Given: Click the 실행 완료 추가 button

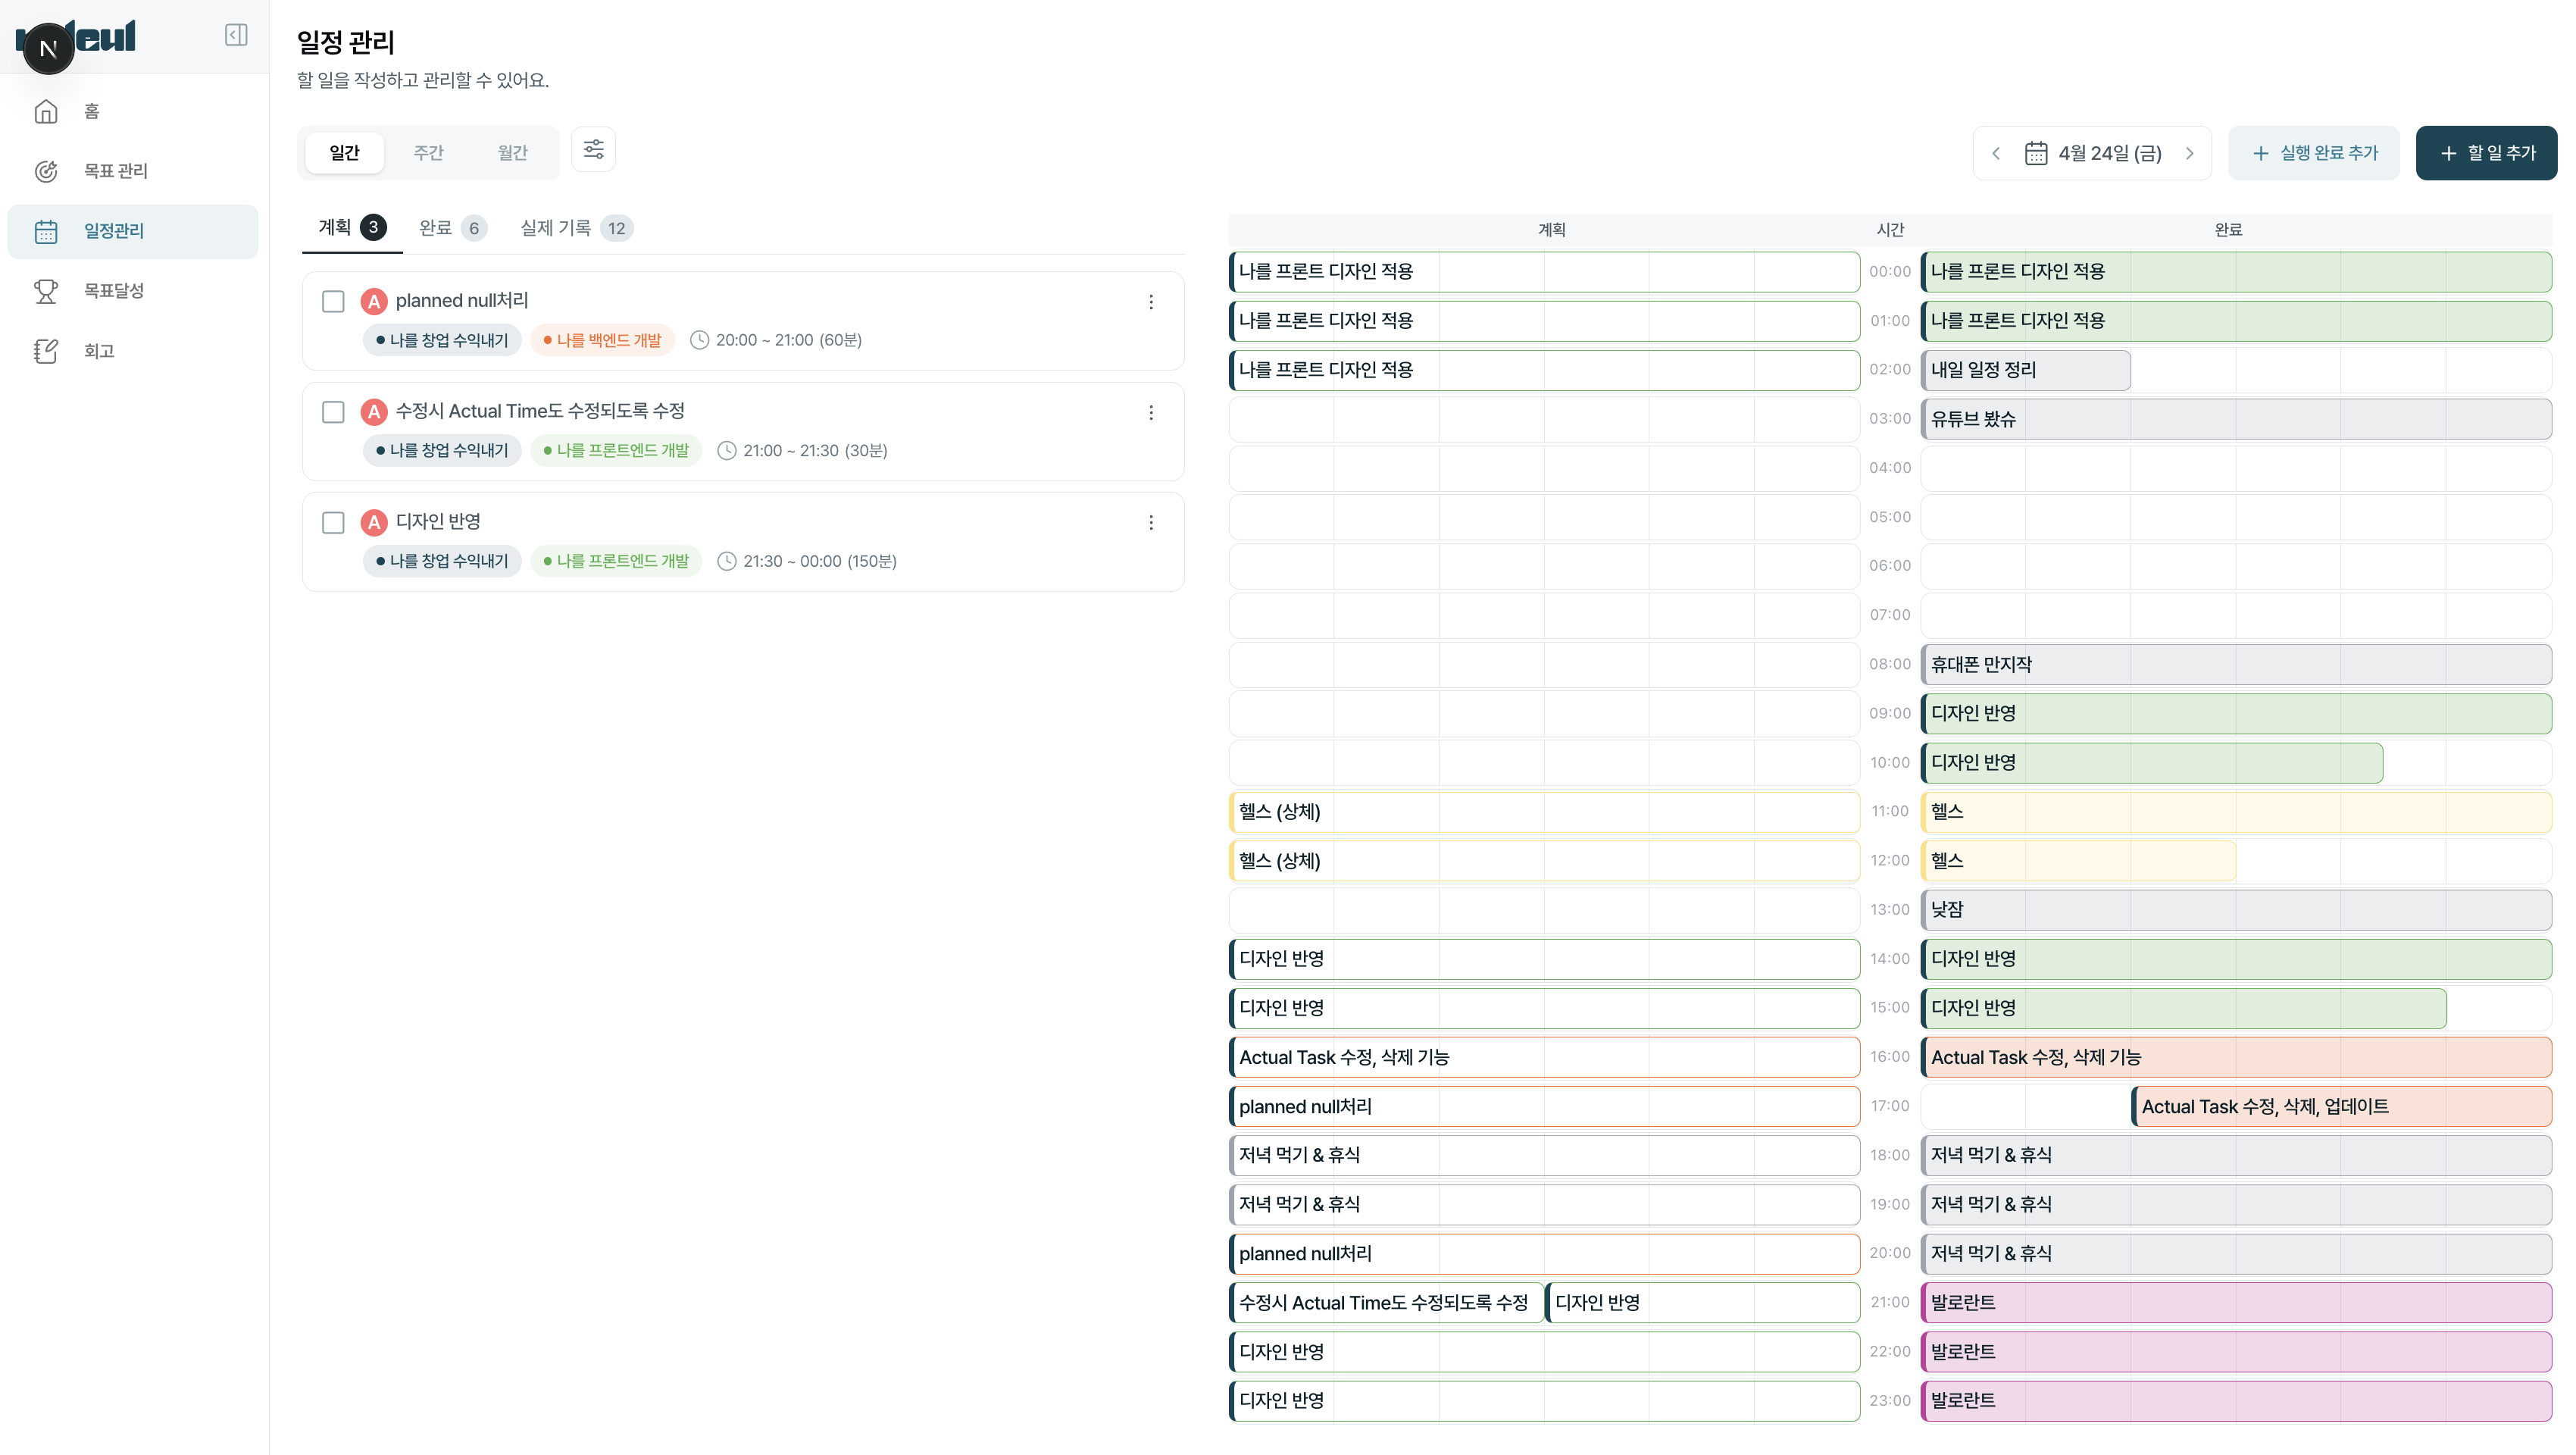Looking at the screenshot, I should click(2313, 153).
